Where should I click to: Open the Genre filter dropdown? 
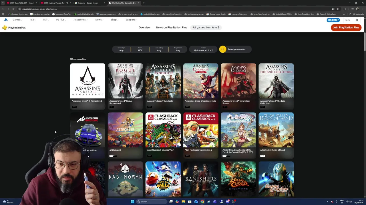140,49
